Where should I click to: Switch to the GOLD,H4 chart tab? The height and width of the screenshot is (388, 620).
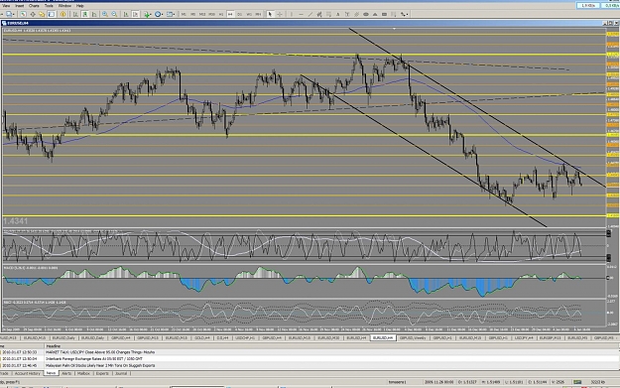tap(202, 337)
